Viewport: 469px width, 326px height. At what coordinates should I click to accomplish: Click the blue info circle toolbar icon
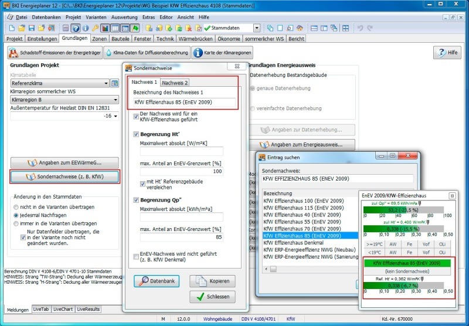(x=86, y=28)
